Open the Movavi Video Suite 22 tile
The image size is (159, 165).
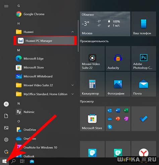[x=92, y=58]
